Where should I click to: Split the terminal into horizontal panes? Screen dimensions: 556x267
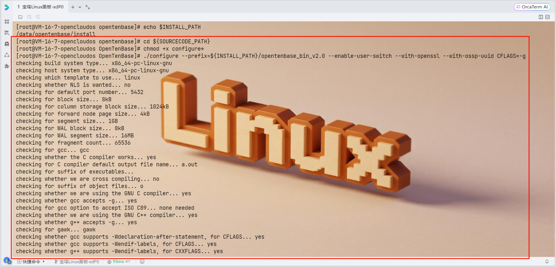pyautogui.click(x=548, y=17)
